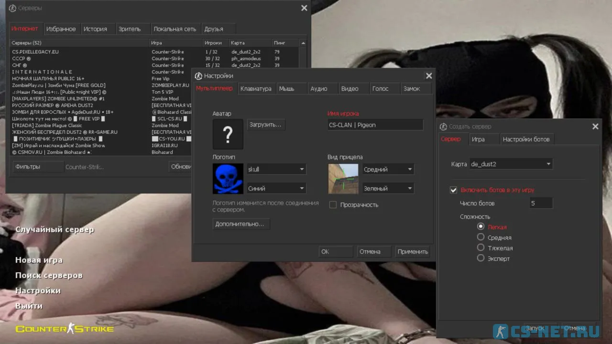
Task: Select Эксперт difficulty radio button
Action: point(481,258)
